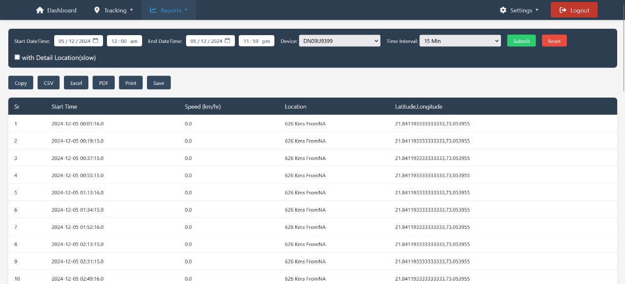Image resolution: width=625 pixels, height=284 pixels.
Task: Expand the Settings menu arrow
Action: click(x=537, y=10)
